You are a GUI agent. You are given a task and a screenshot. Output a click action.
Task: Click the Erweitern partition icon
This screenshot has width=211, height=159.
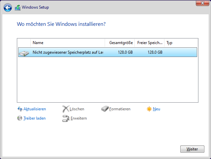click(x=66, y=118)
